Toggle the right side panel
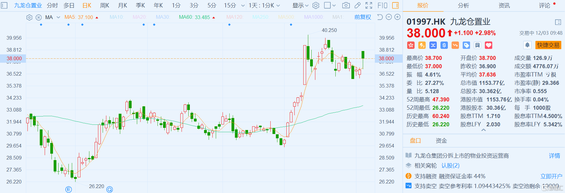Image resolution: width=565 pixels, height=193 pixels. pos(395,5)
